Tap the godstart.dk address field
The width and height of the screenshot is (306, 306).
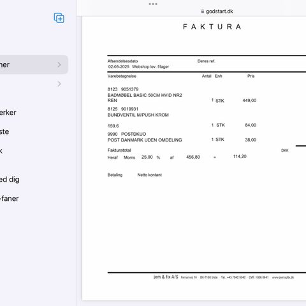(217, 11)
